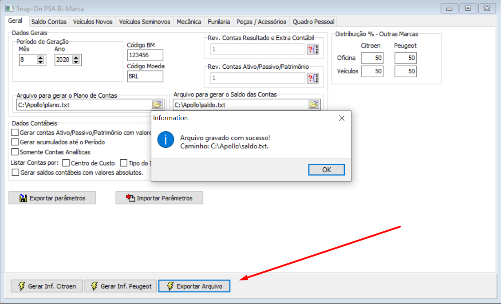Click Veículos Peugeot percentage field
The image size is (501, 304).
[406, 71]
